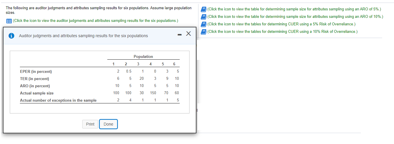Select 'Actual number of exceptions in the sample' label
Image resolution: width=394 pixels, height=144 pixels.
[58, 100]
